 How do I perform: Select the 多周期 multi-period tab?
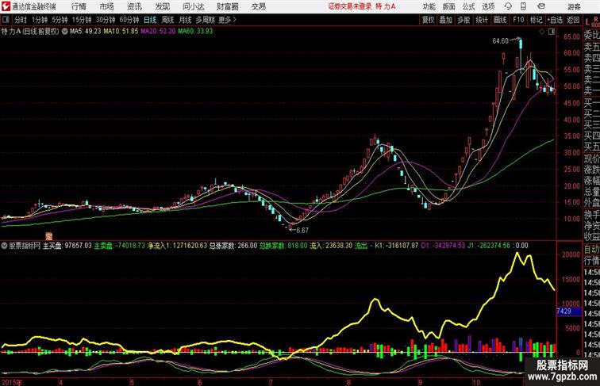[205, 20]
